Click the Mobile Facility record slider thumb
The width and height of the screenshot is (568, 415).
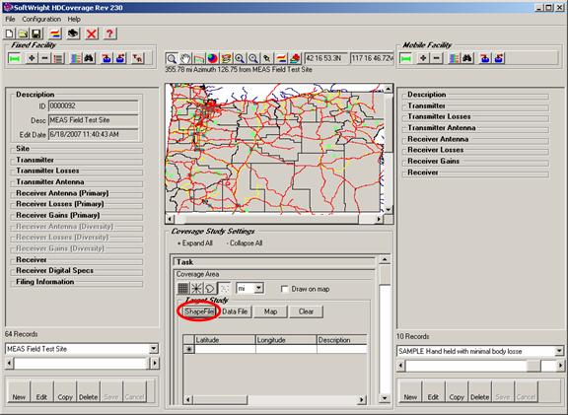533,366
